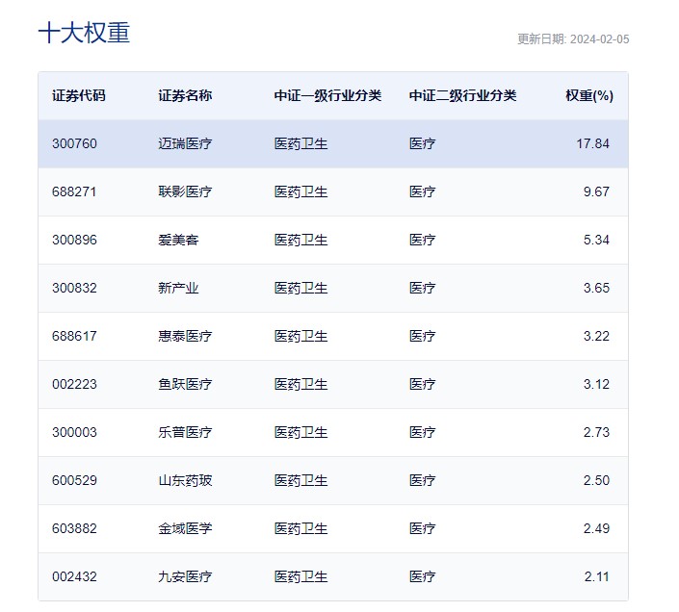Click weight value 17.84

click(x=593, y=143)
